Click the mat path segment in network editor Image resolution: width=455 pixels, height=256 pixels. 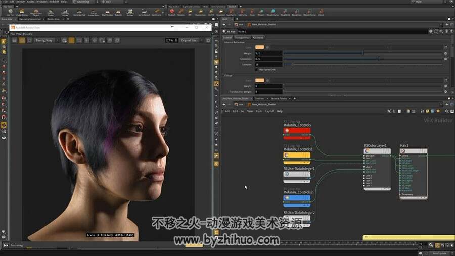[239, 104]
